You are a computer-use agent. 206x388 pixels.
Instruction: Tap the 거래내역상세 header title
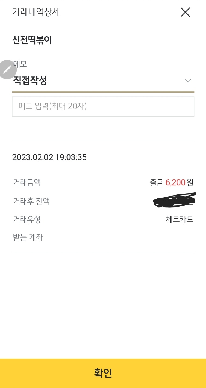point(36,12)
